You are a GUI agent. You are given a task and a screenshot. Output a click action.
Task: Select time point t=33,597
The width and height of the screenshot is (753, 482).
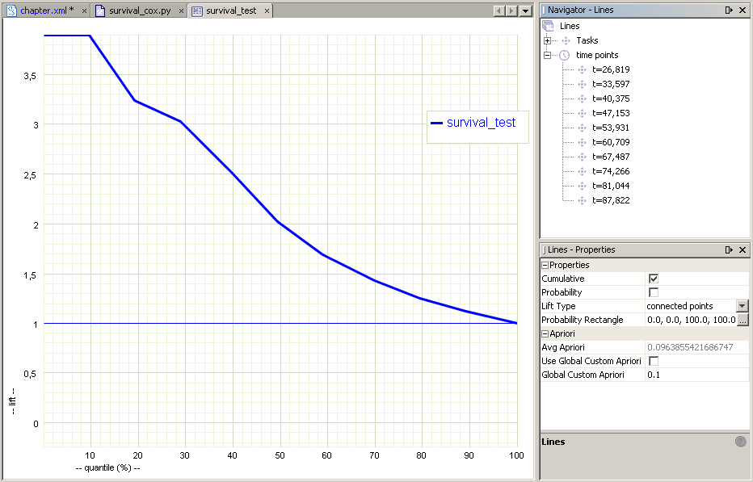(611, 84)
